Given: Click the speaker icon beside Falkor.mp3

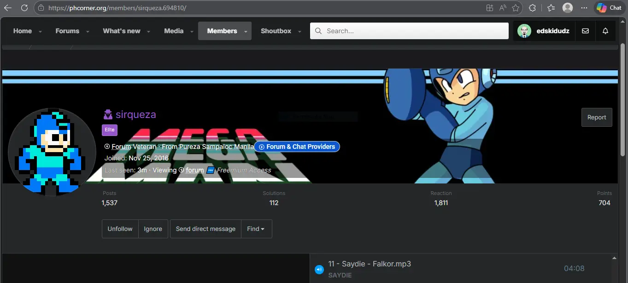Looking at the screenshot, I should [319, 270].
